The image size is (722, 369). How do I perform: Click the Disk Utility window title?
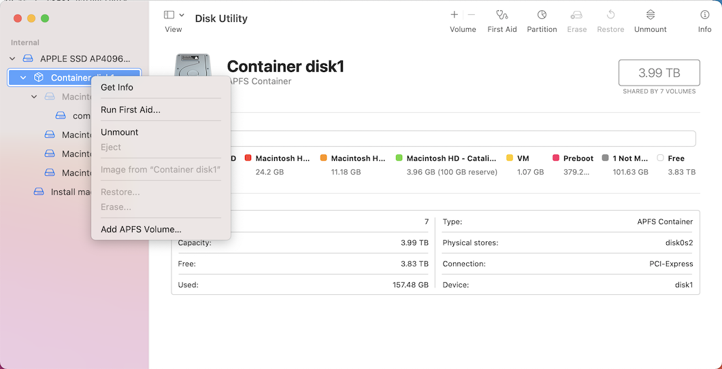(221, 19)
